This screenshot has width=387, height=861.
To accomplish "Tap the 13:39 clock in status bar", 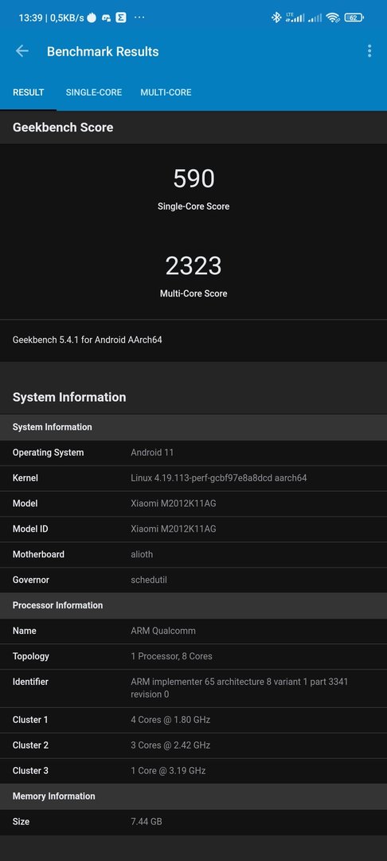I will tap(31, 18).
